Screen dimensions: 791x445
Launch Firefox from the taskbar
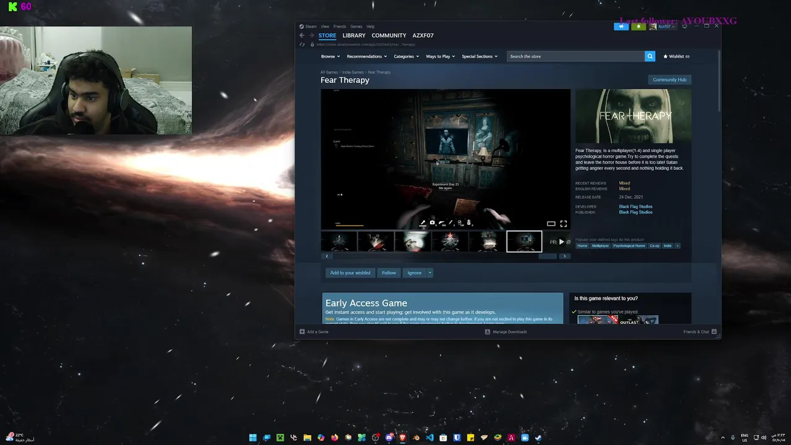click(334, 438)
